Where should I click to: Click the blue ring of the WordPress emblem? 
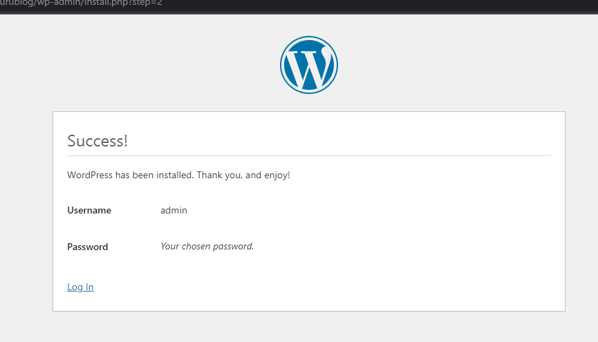point(282,65)
